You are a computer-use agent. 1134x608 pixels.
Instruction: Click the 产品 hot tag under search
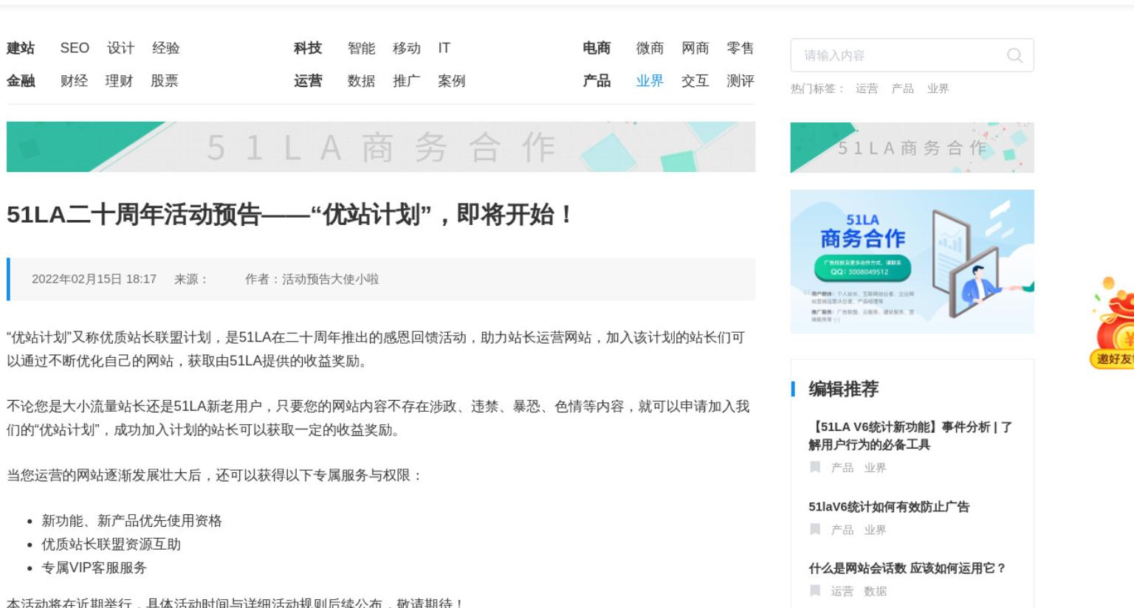(902, 89)
